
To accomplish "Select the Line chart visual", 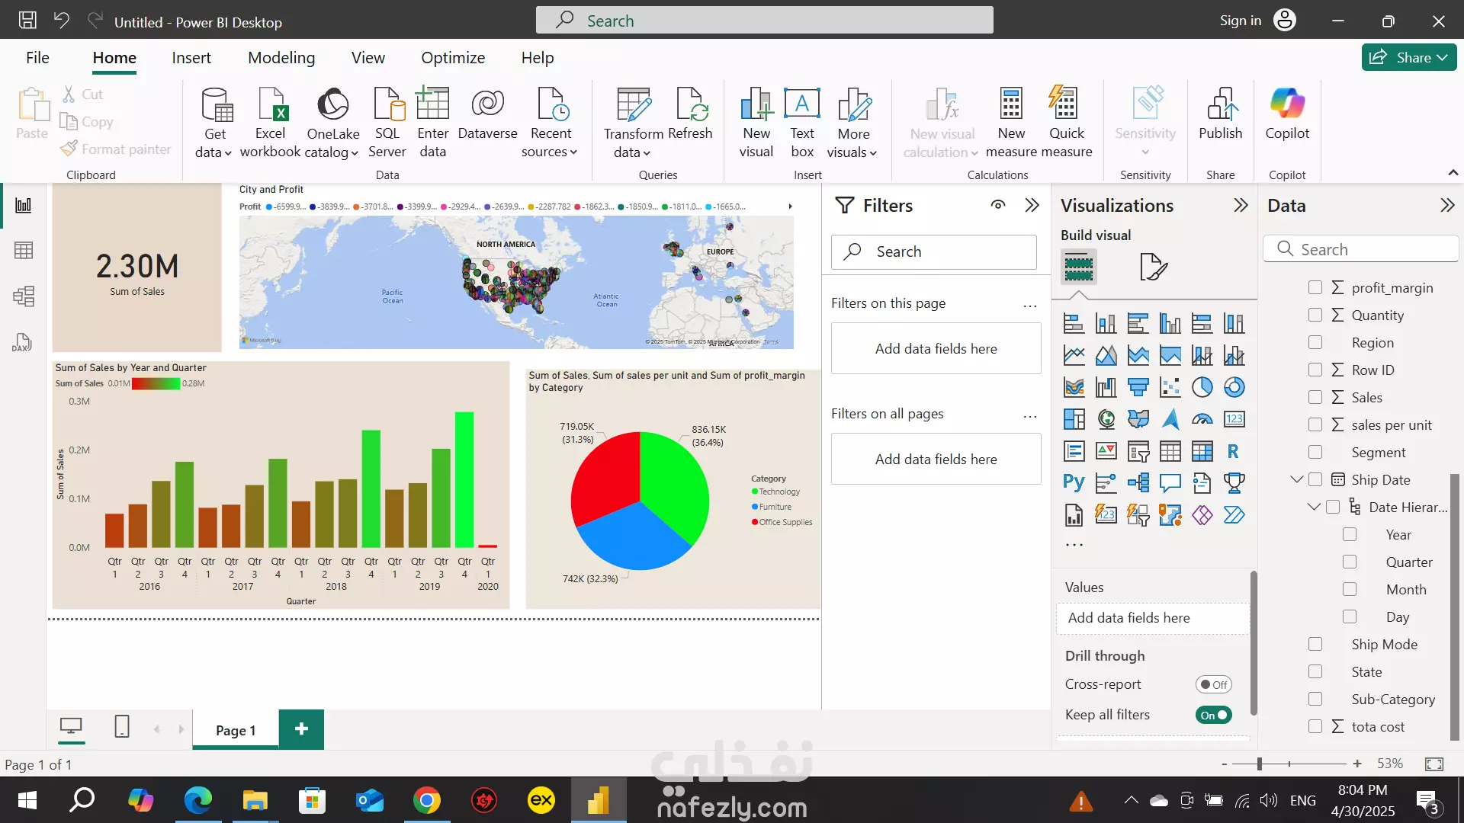I will [1074, 355].
